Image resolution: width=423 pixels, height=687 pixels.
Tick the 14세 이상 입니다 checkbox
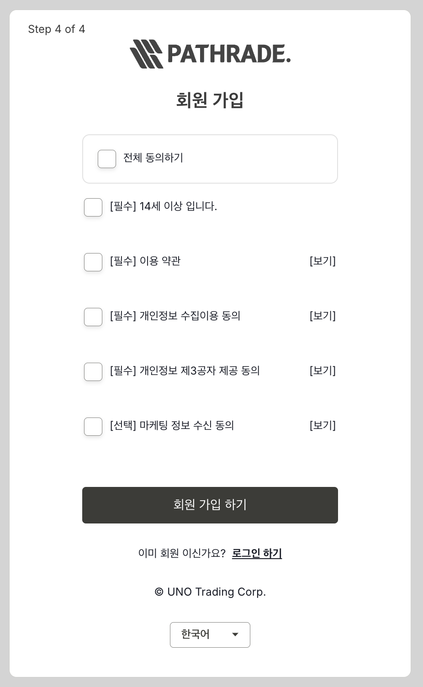point(93,207)
